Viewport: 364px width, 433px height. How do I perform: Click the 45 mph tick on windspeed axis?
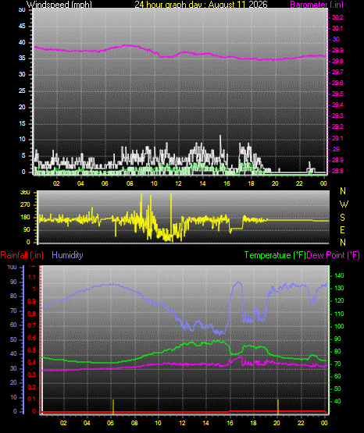pos(22,27)
